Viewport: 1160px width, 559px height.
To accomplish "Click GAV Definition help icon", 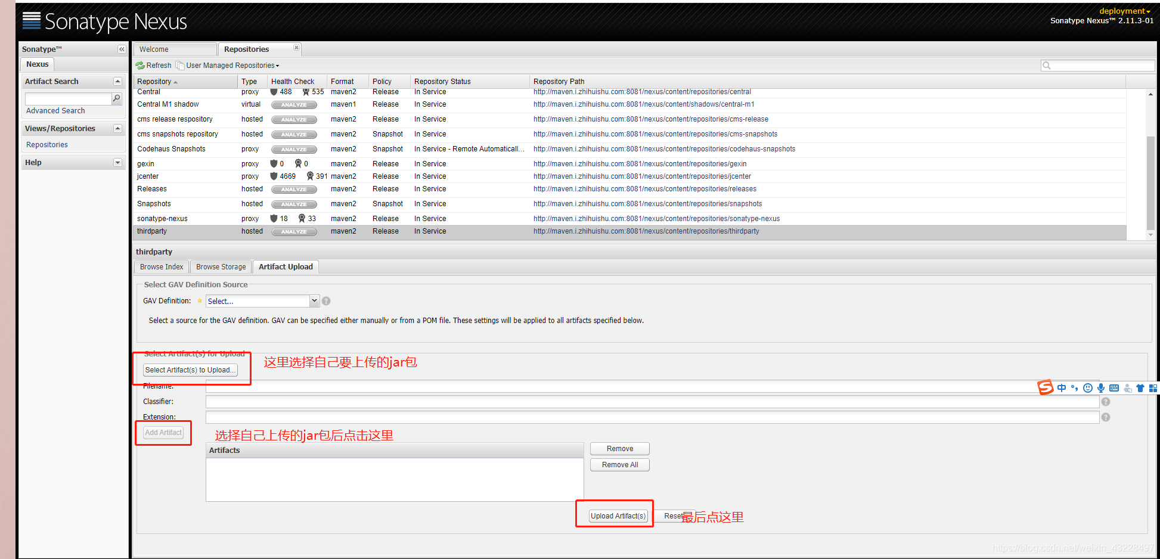I will (326, 301).
